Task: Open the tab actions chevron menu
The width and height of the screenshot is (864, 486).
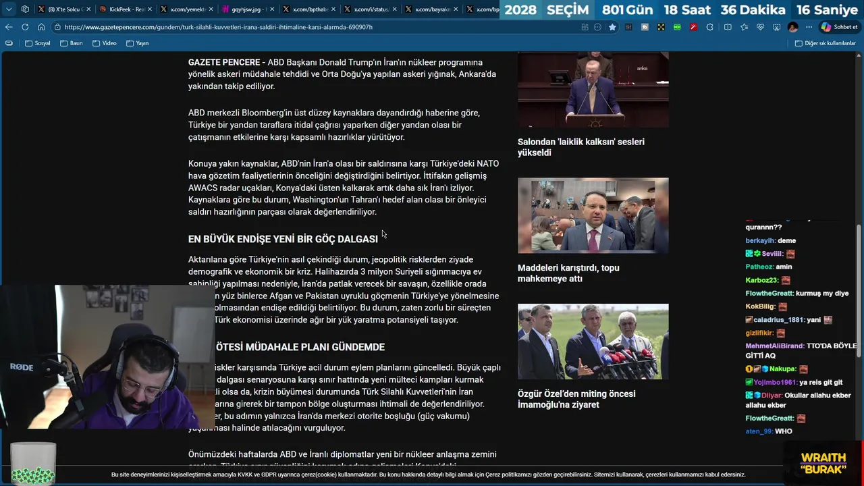Action: 9,9
